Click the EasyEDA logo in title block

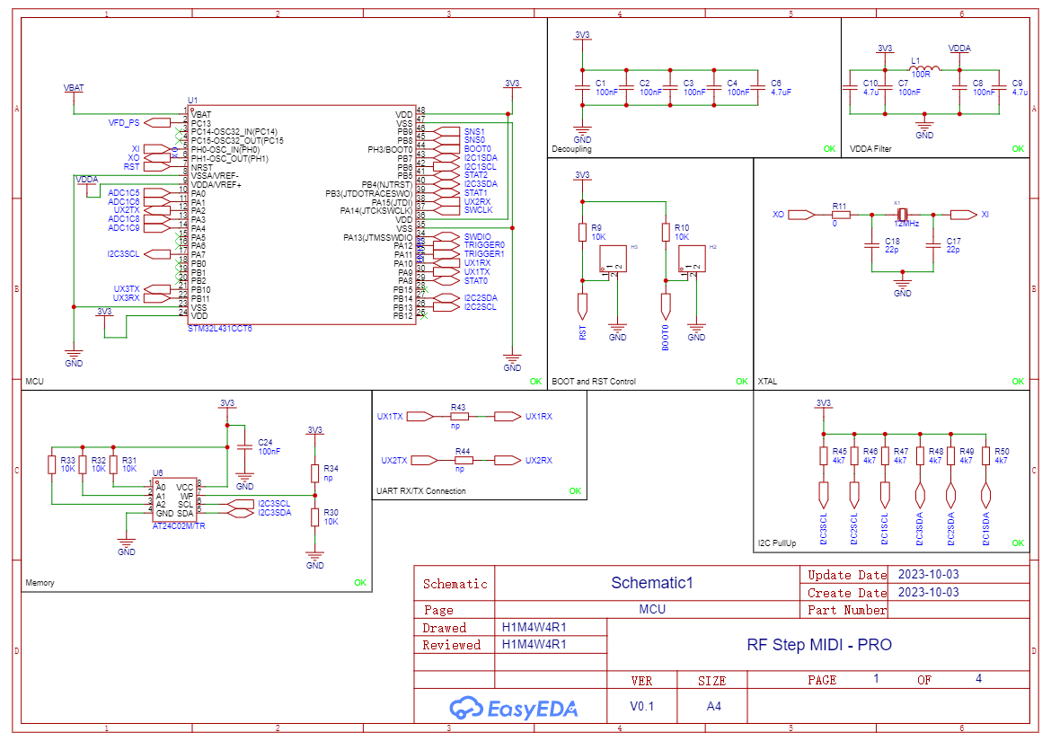tap(514, 708)
